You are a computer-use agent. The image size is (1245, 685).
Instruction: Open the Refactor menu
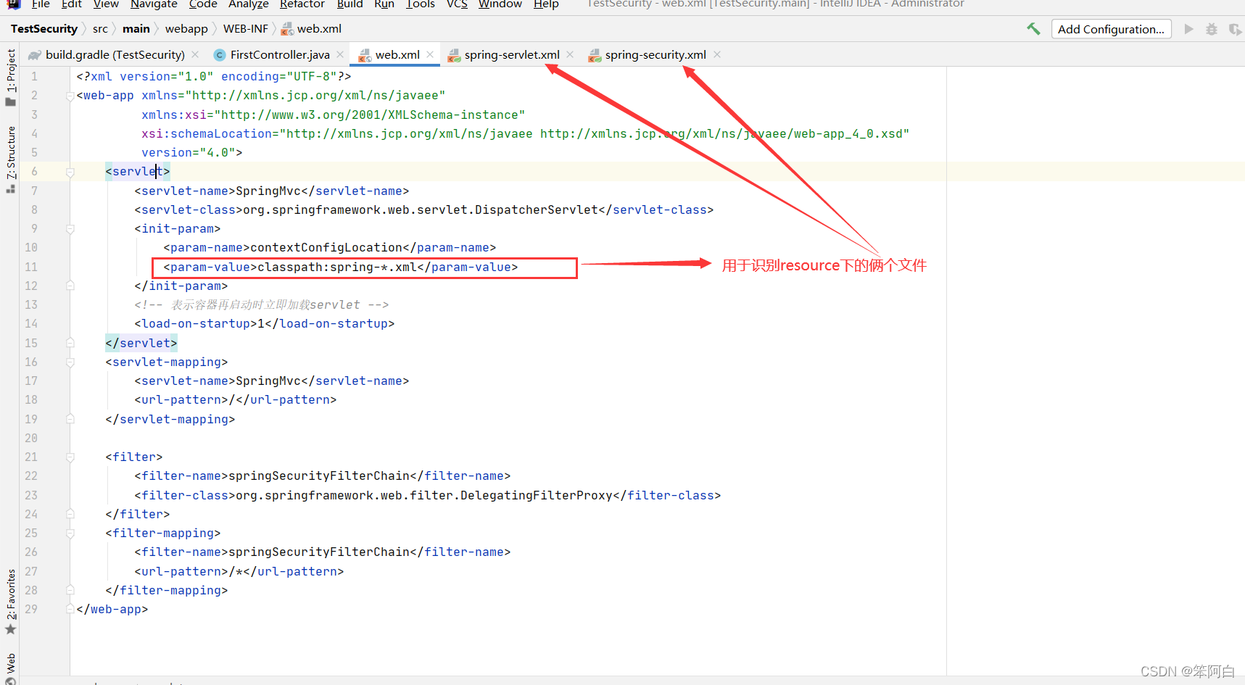[x=302, y=4]
